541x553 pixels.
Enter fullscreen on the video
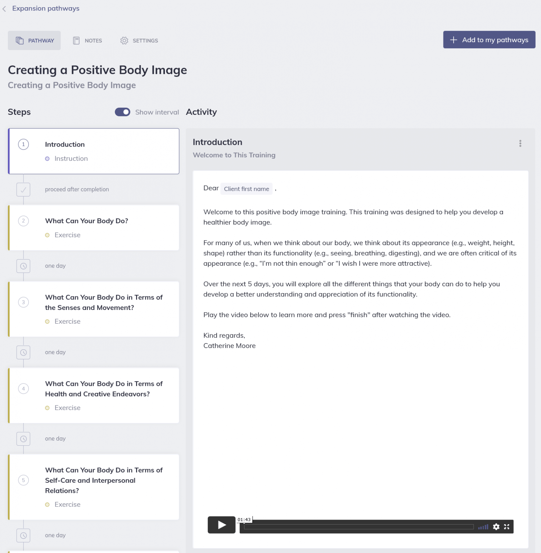[x=507, y=526]
